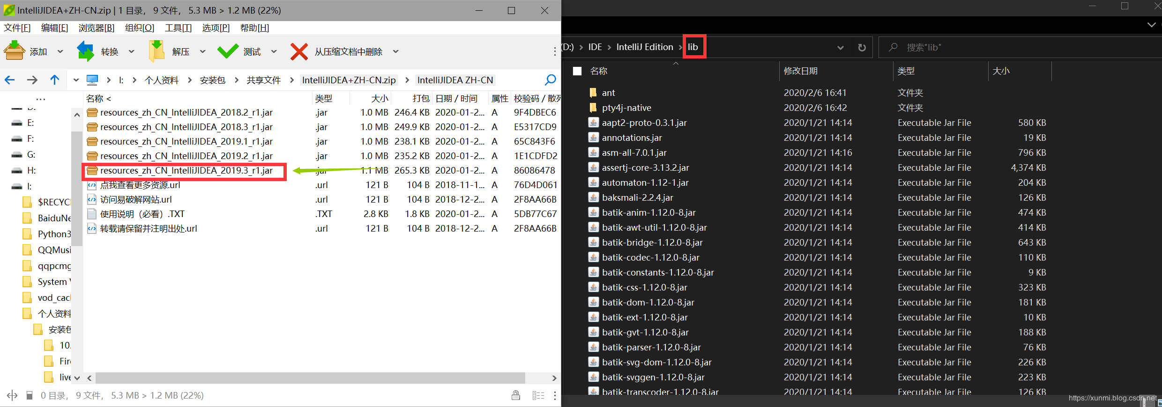Click the annotations.jar file icon

coord(594,138)
